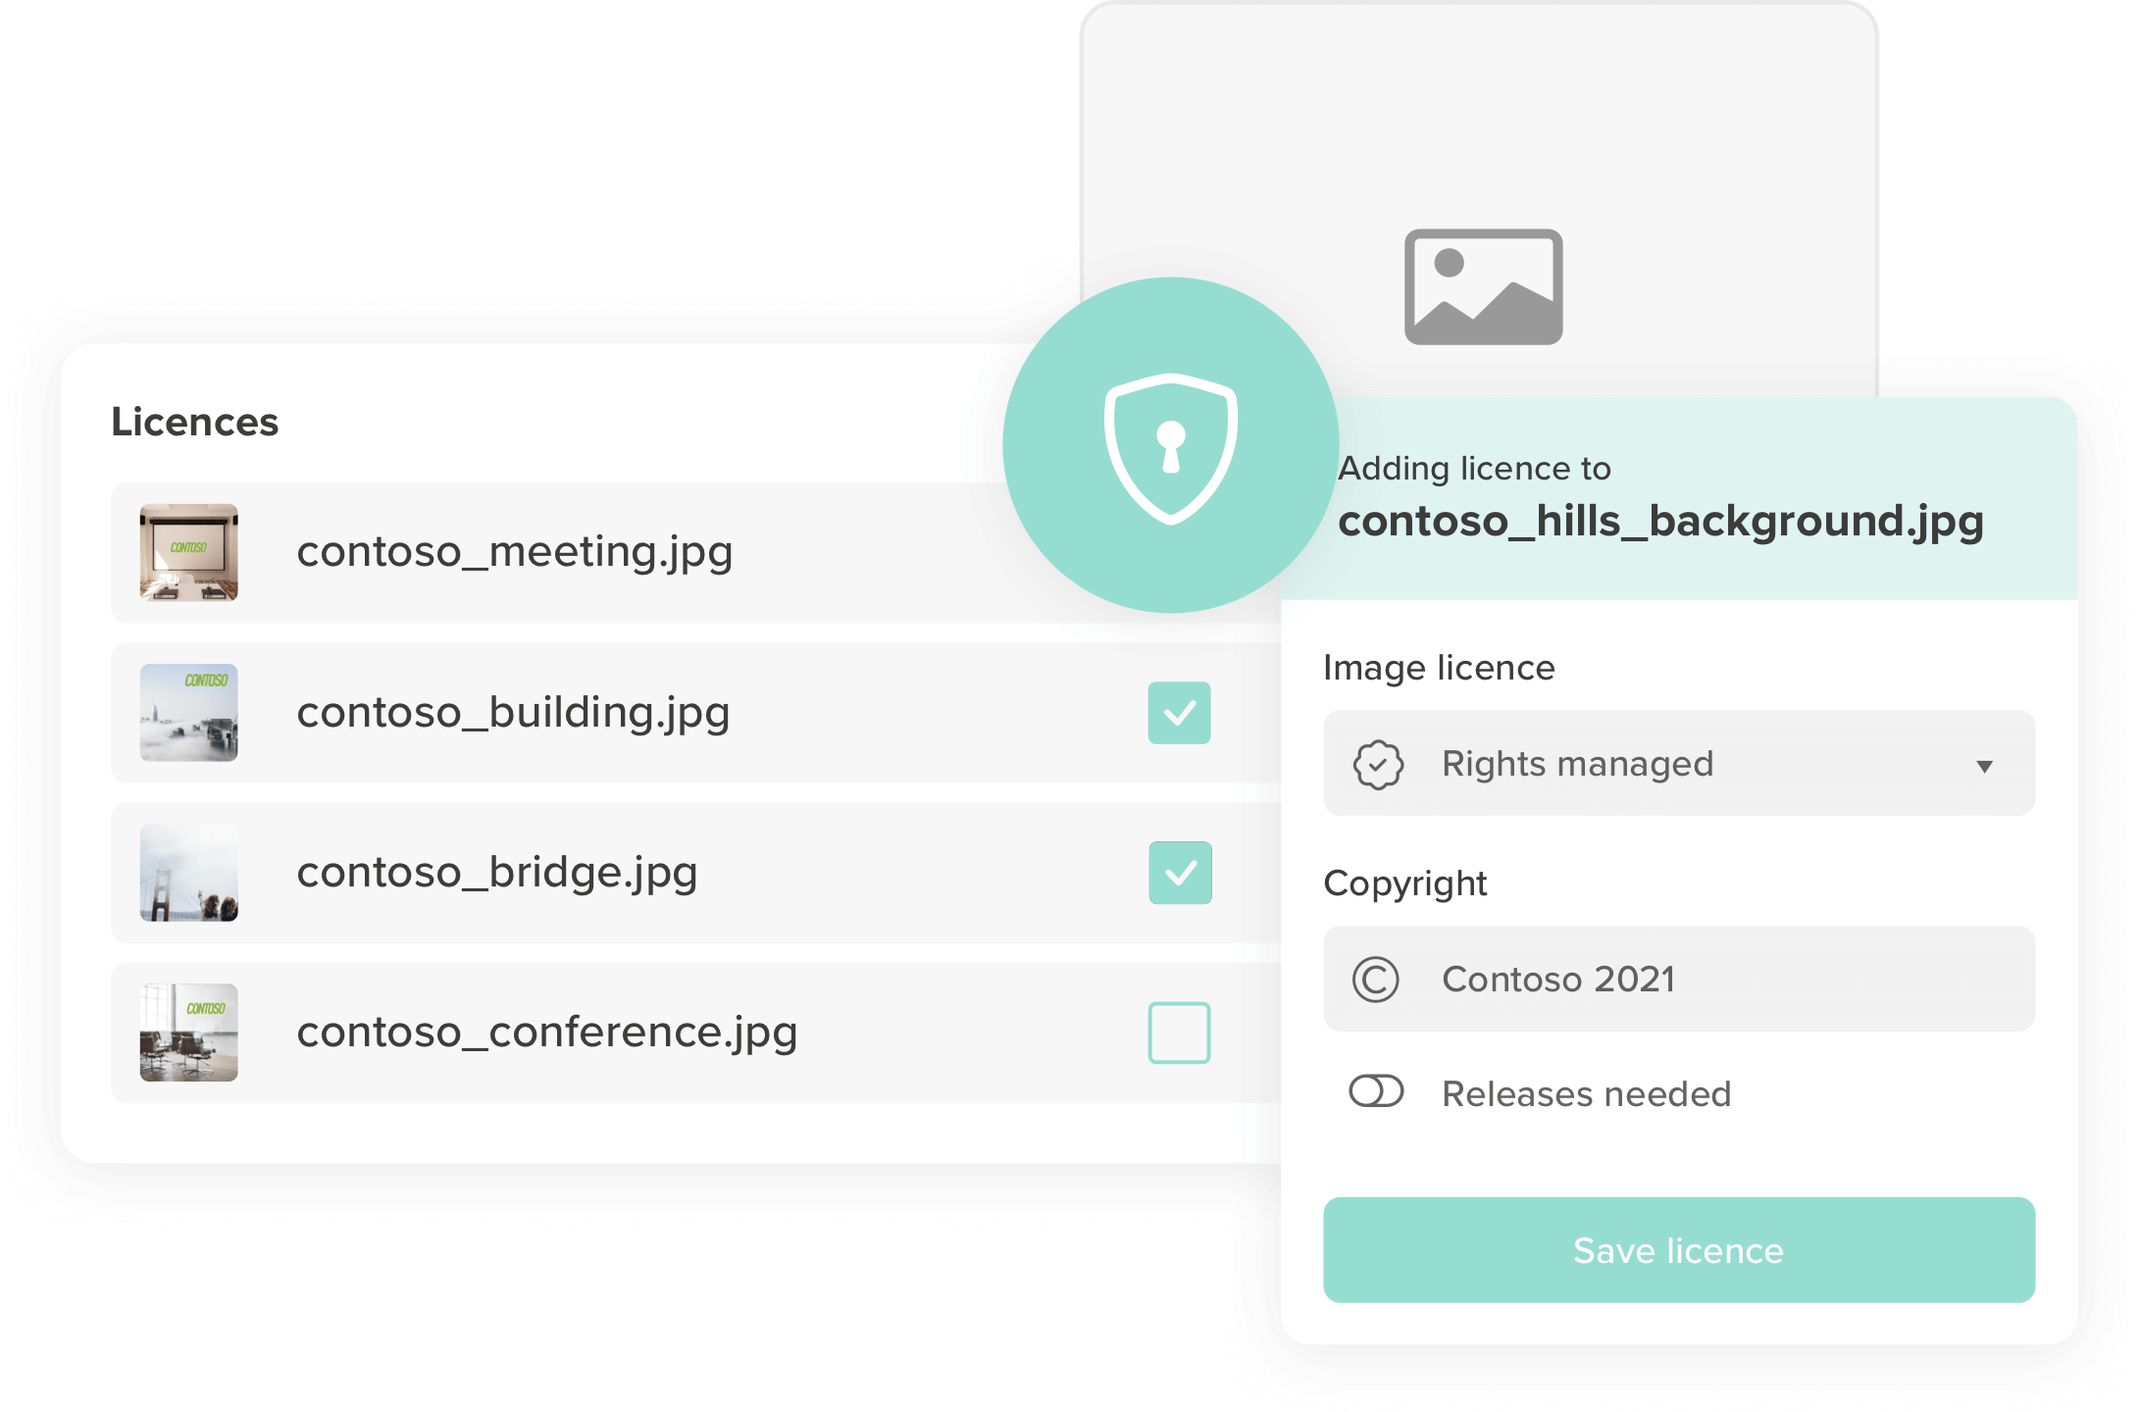Click the Releases needed label

tap(1587, 1093)
